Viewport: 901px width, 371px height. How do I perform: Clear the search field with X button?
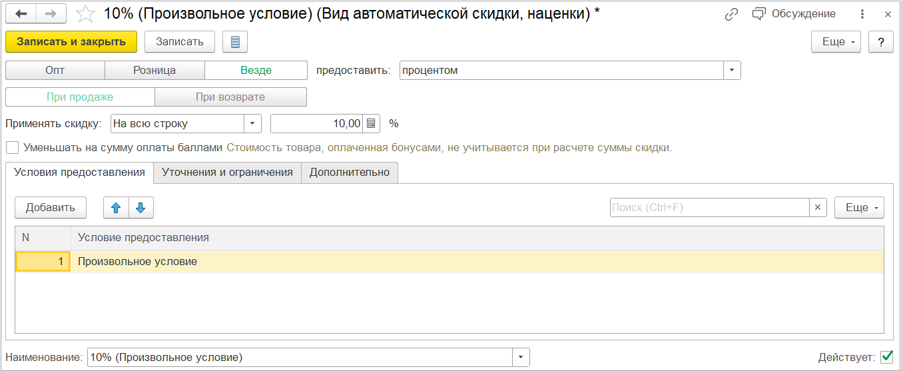818,208
